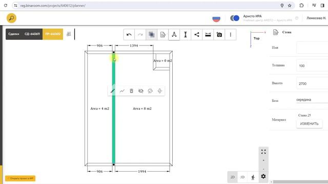Click the 'Area = 0 m2' label
328x184 pixels.
[x=163, y=61]
